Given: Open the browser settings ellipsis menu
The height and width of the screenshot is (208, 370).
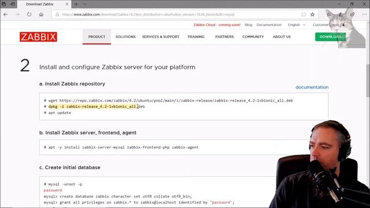Looking at the screenshot, I should (x=364, y=14).
